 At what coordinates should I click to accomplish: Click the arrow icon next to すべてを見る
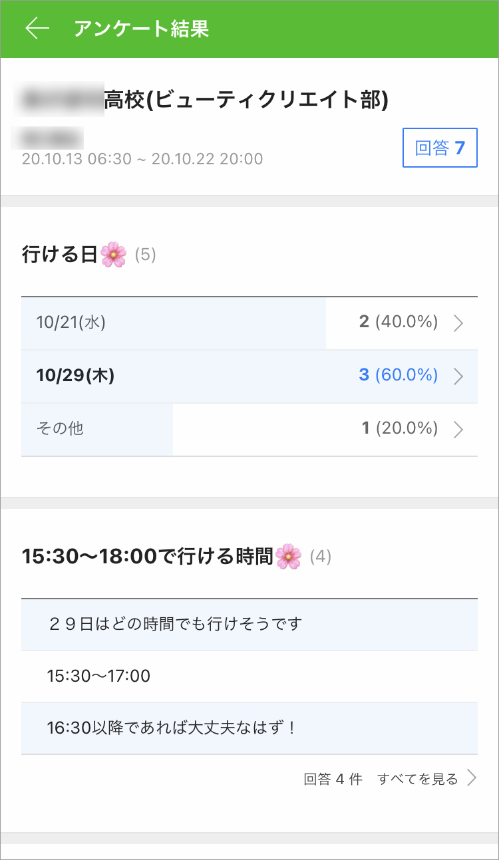[x=472, y=778]
